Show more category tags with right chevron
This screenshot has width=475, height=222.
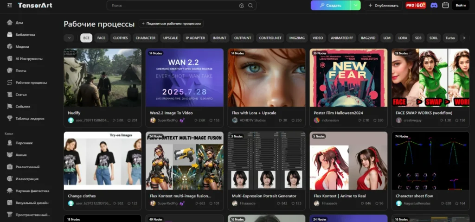click(x=463, y=38)
